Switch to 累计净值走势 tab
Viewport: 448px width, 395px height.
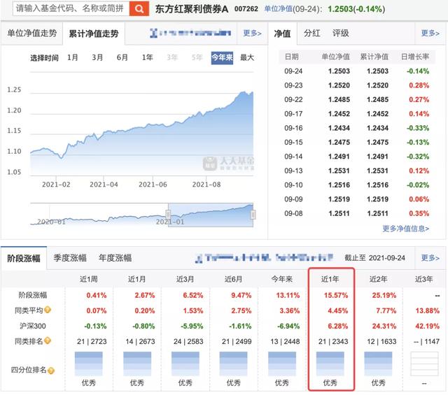(x=94, y=34)
